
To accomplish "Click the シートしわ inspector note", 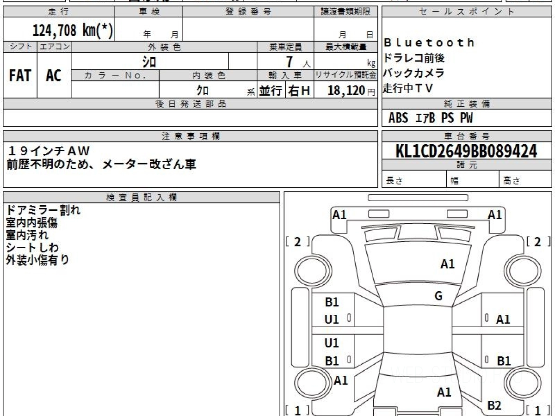I will pyautogui.click(x=32, y=247).
